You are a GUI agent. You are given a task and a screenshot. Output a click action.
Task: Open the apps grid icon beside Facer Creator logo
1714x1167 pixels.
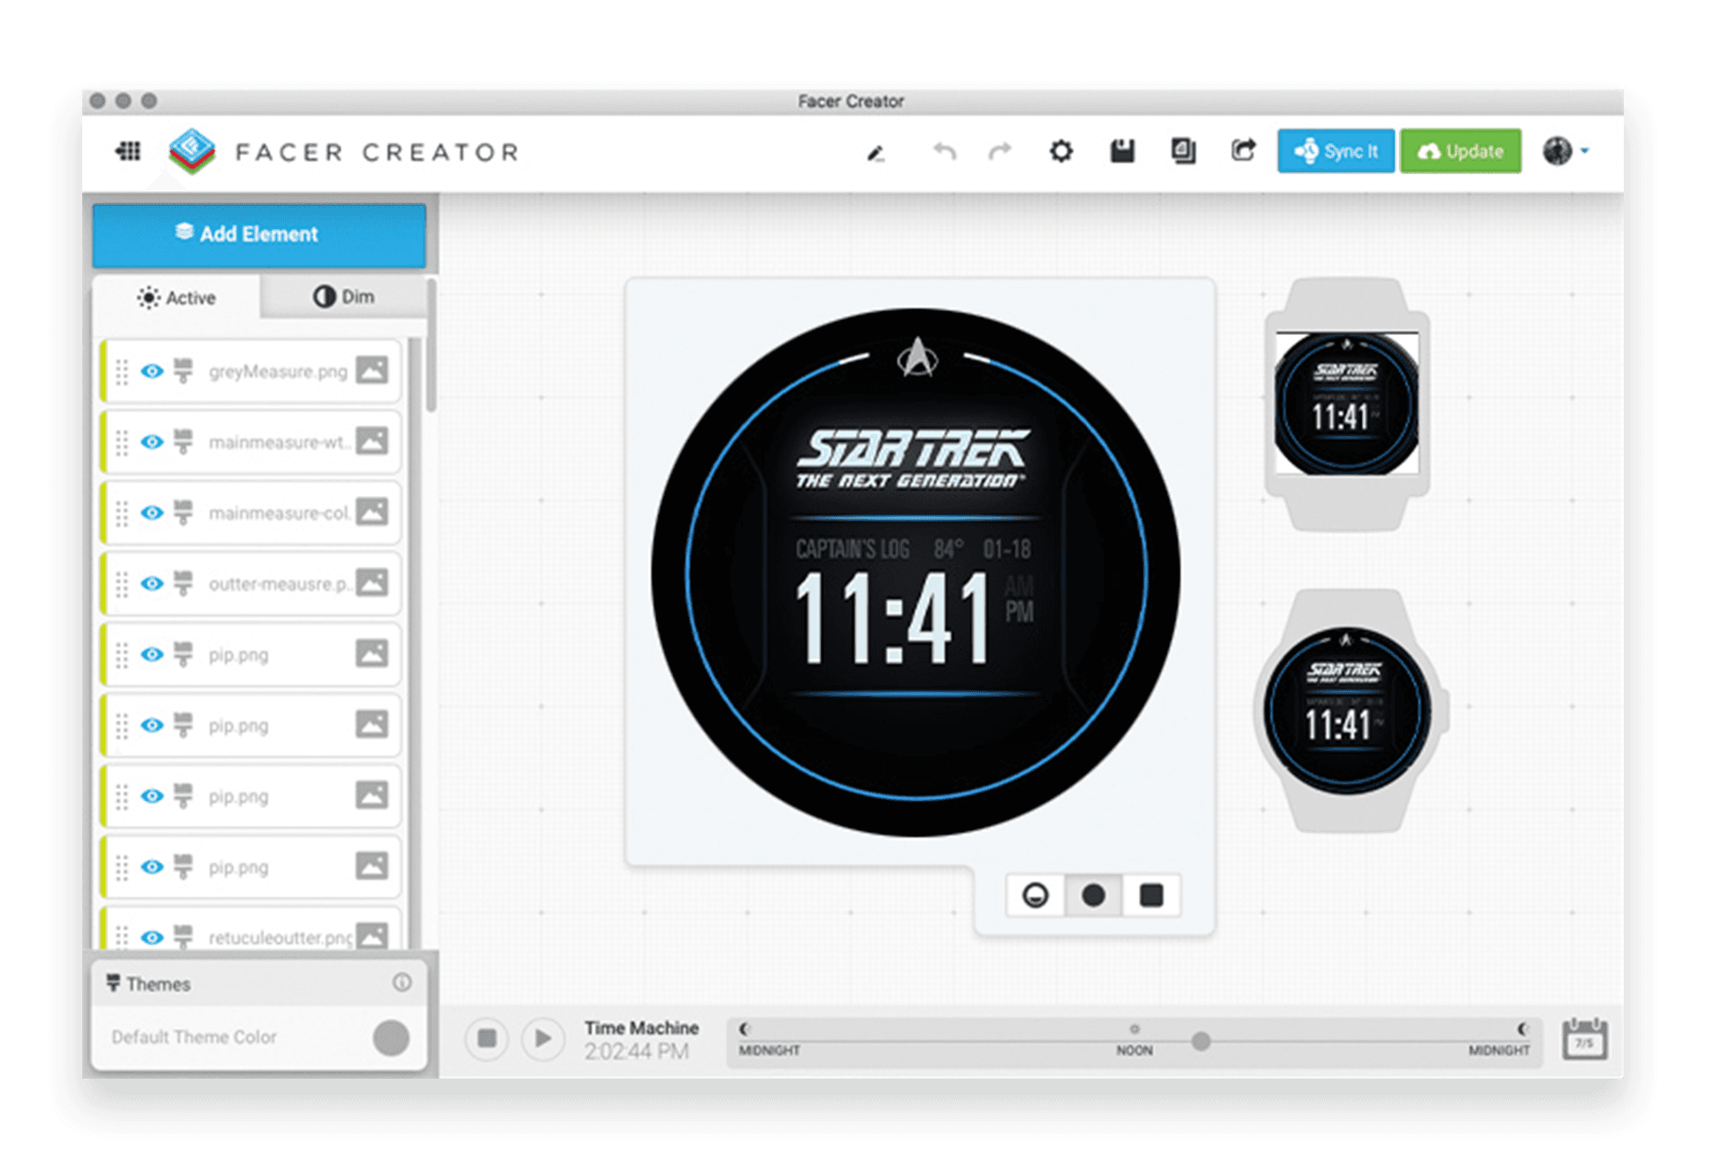point(127,151)
